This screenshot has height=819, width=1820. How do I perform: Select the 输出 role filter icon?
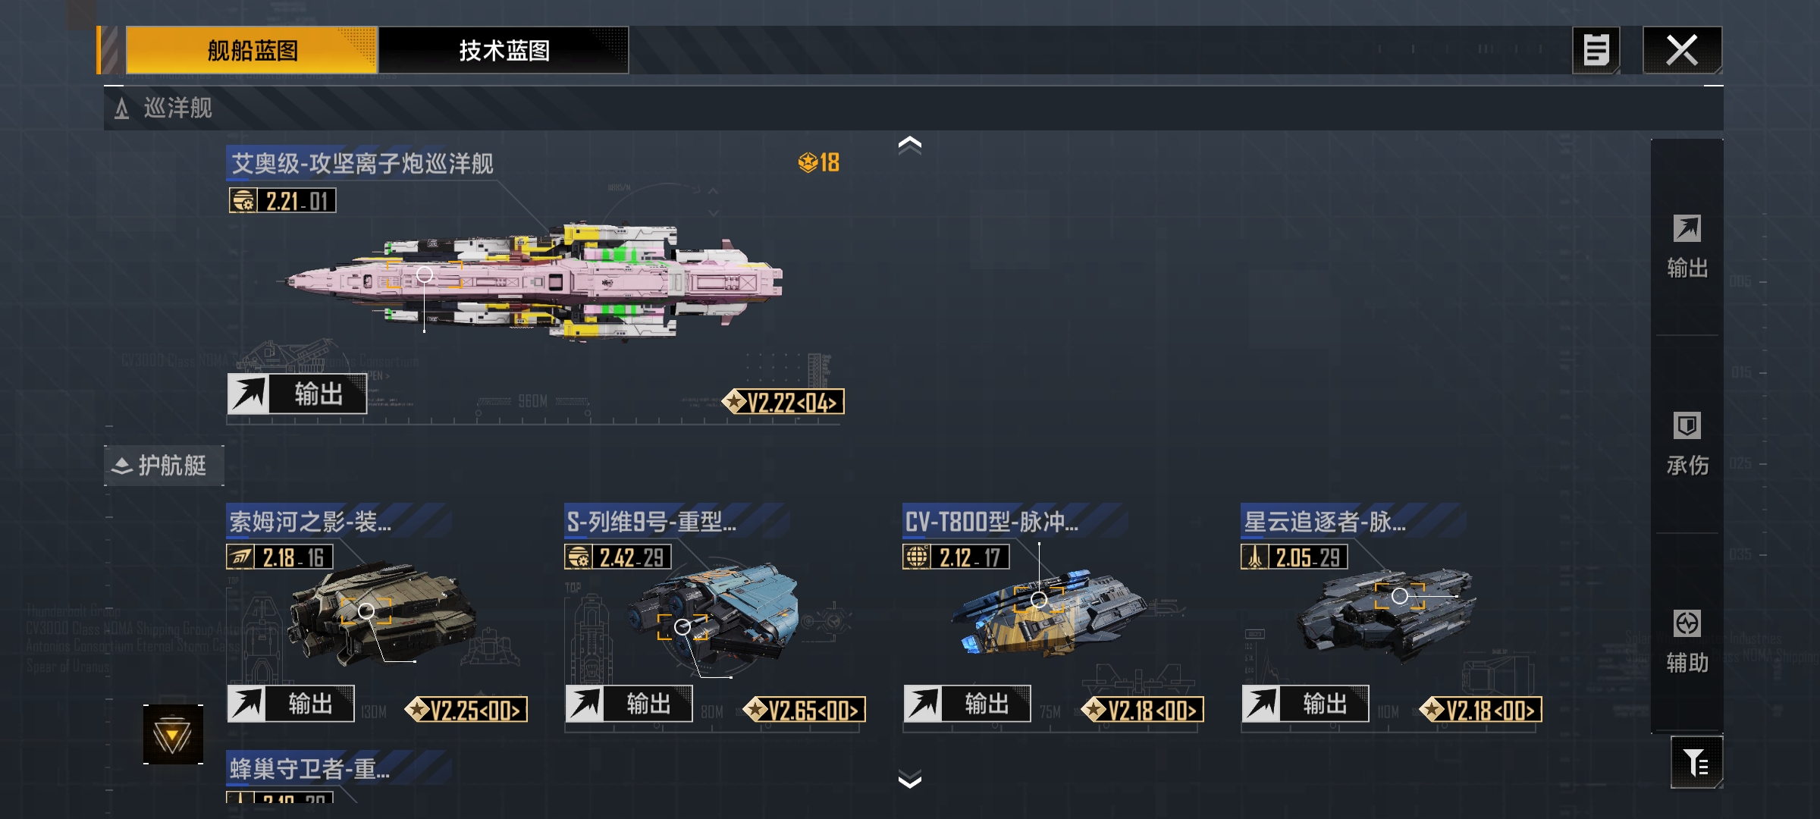1687,229
